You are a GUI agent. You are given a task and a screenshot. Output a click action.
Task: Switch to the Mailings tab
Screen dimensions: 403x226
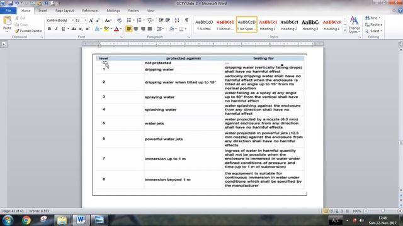click(113, 11)
